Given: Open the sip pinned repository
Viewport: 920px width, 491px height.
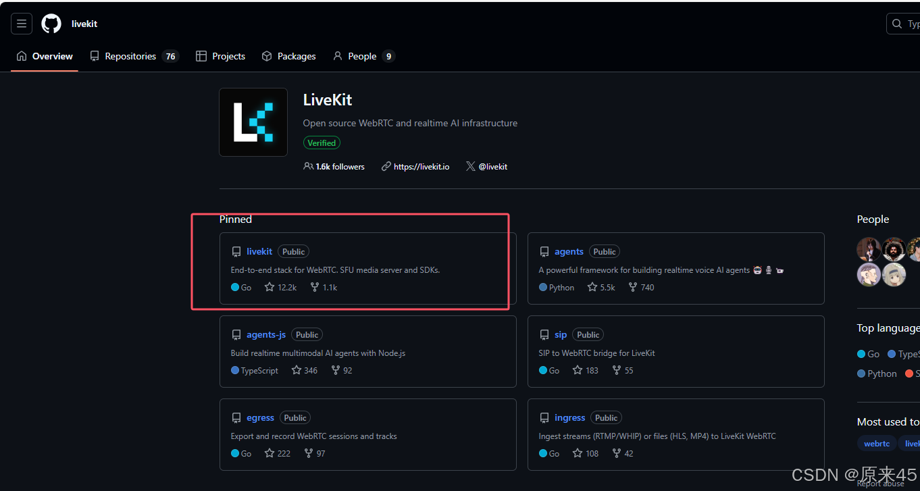Looking at the screenshot, I should coord(561,334).
